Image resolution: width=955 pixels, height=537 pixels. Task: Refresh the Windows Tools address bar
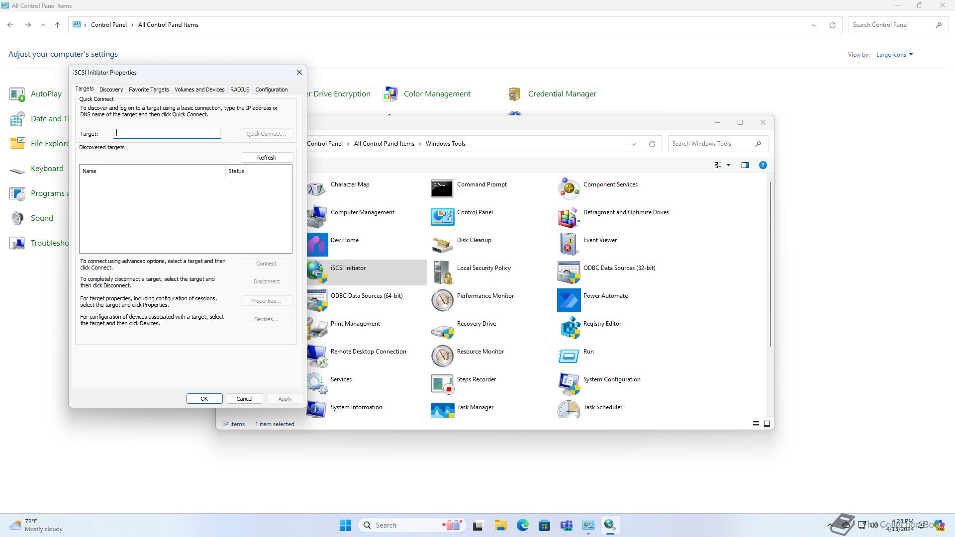652,144
